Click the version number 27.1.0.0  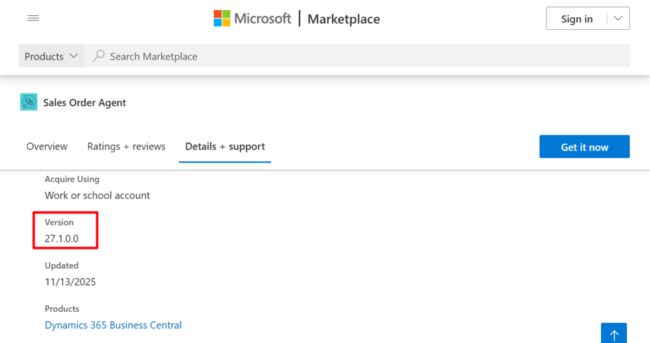(62, 239)
